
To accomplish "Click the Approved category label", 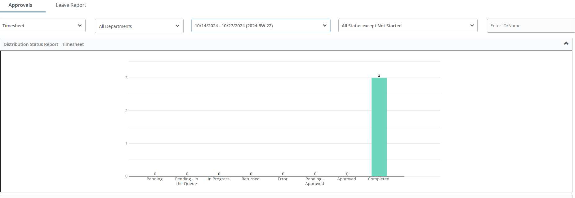I will pyautogui.click(x=346, y=179).
